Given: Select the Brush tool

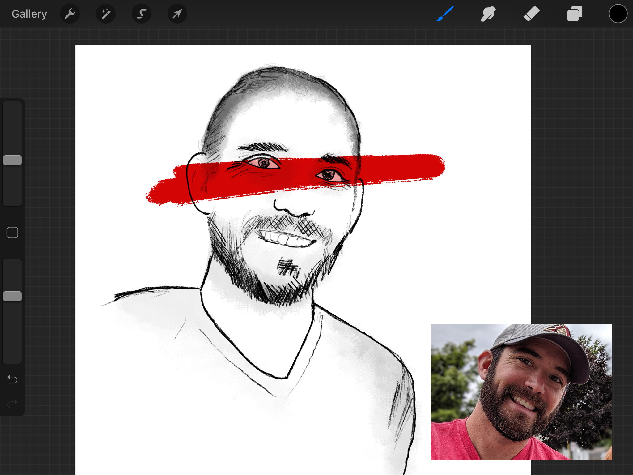Looking at the screenshot, I should pyautogui.click(x=445, y=14).
